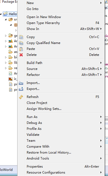Collapse the Hello project tree node
Screen dimensions: 108x176
1,14
